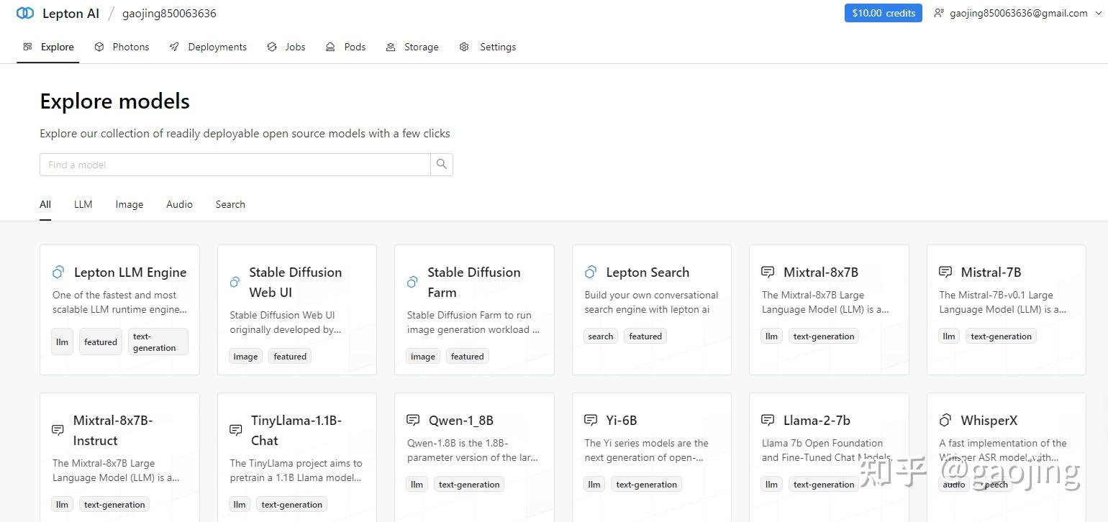
Task: Select the Audio filter tab
Action: pos(179,204)
